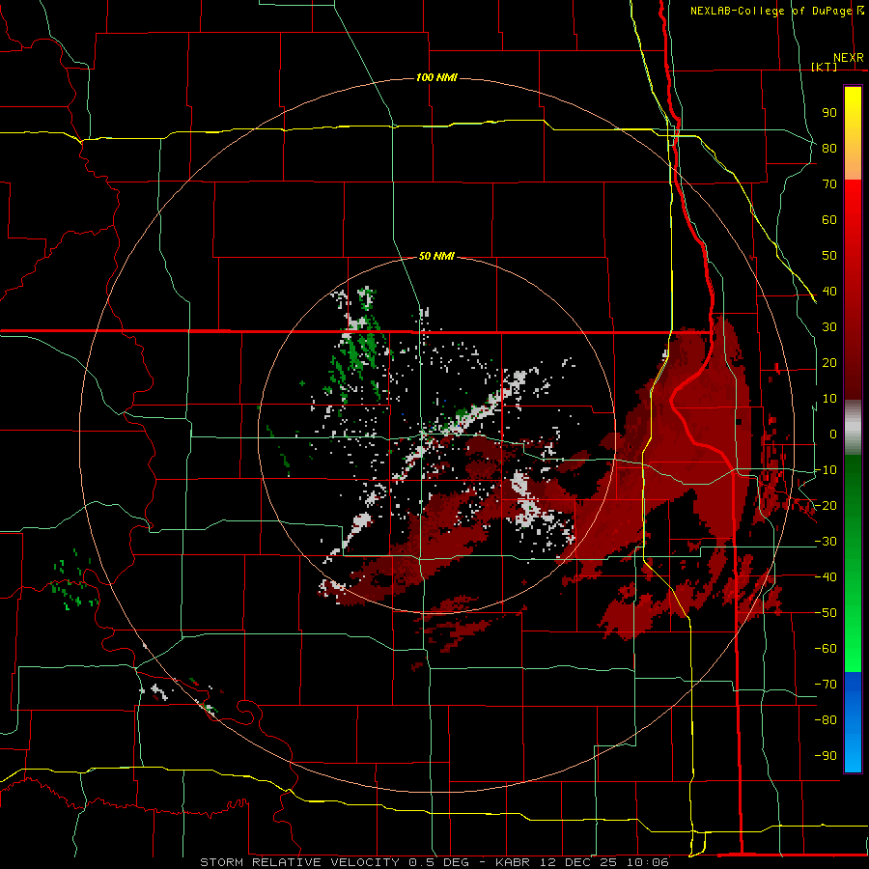Click the -40 value on the velocity scale

(826, 577)
